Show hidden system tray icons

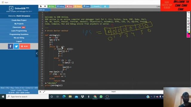pyautogui.click(x=151, y=97)
